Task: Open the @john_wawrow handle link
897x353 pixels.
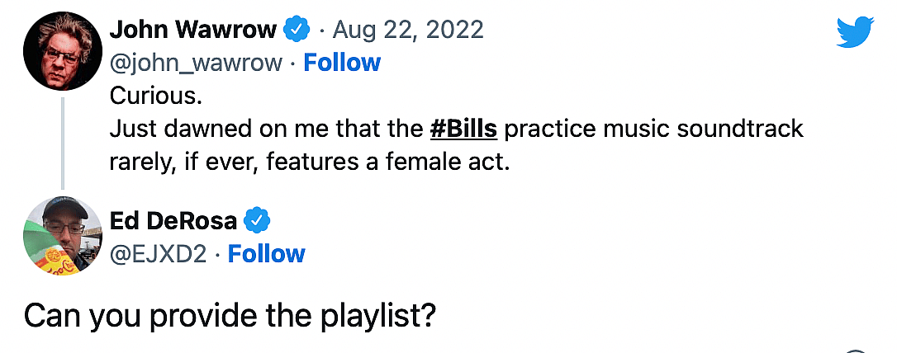Action: point(196,63)
